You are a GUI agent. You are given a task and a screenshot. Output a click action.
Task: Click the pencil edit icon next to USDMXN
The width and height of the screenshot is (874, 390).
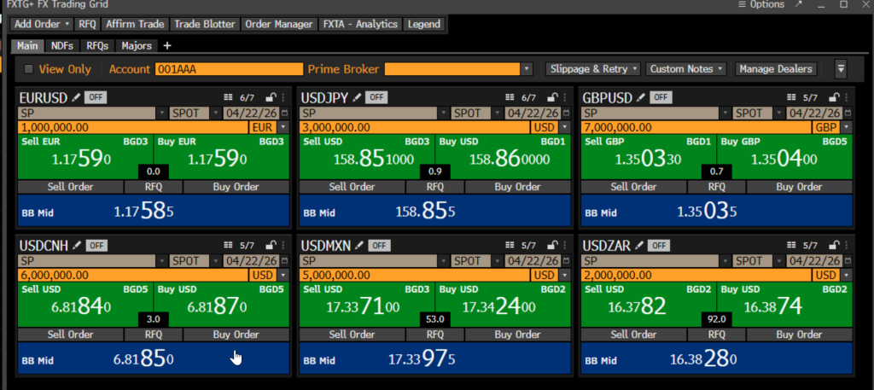358,246
